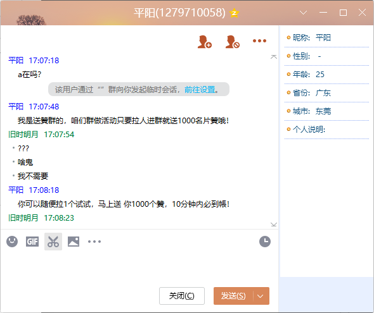Click the yellow star badge beside the title
374x313 pixels.
pyautogui.click(x=235, y=13)
